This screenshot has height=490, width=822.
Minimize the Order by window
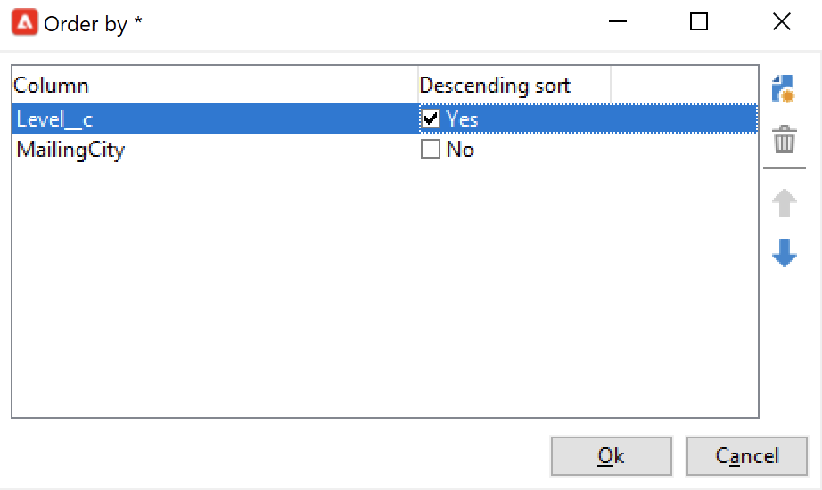618,22
